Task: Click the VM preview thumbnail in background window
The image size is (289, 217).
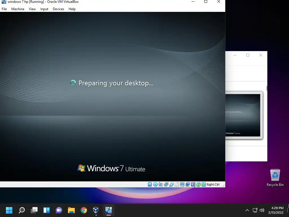Action: click(243, 115)
